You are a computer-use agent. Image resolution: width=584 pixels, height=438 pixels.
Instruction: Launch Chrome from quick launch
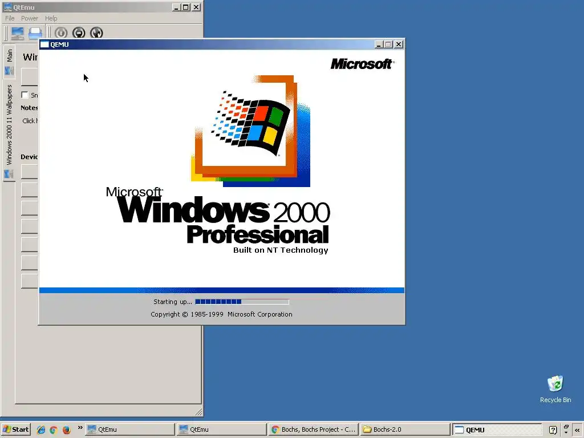pyautogui.click(x=54, y=430)
